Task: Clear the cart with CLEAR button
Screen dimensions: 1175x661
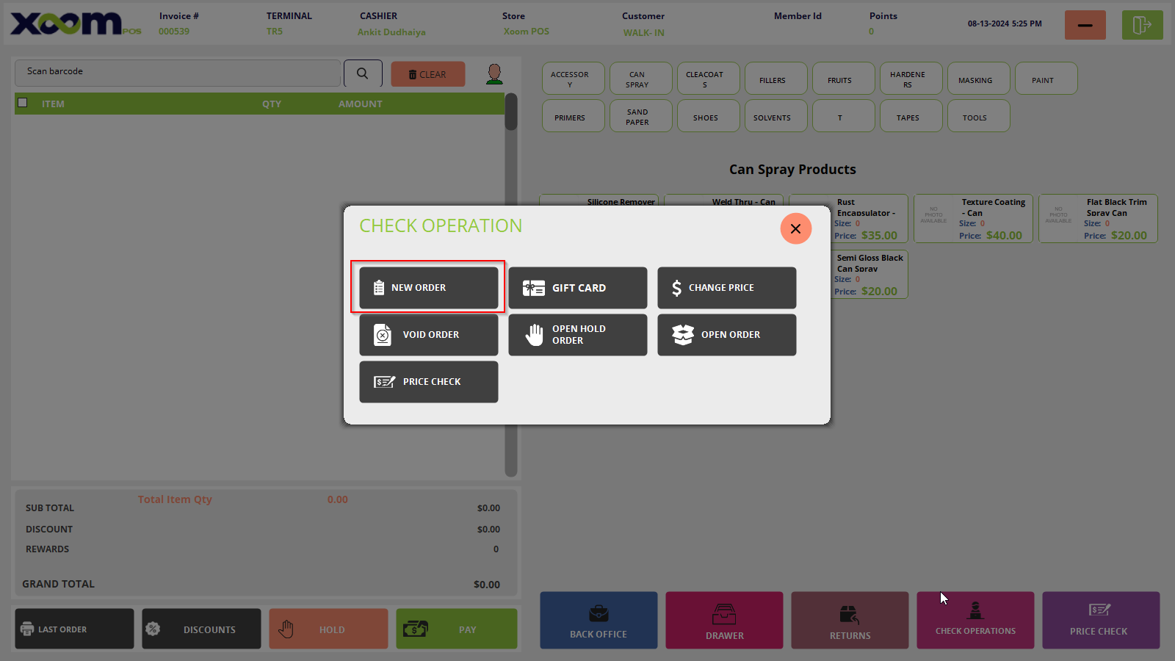Action: pyautogui.click(x=427, y=74)
